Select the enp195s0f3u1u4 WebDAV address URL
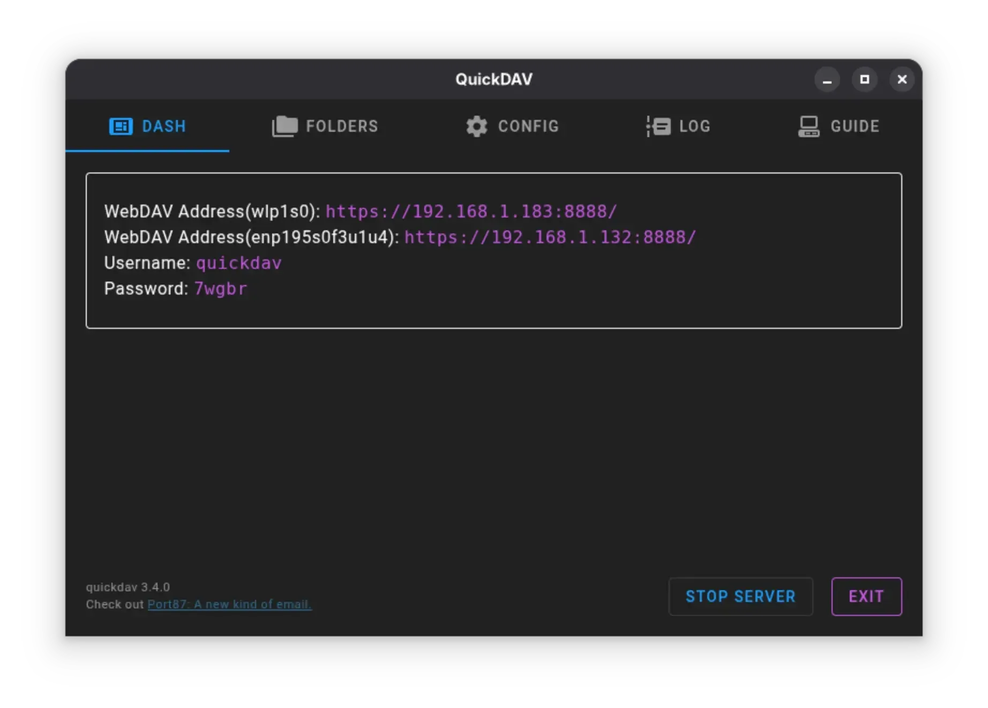This screenshot has height=708, width=988. pyautogui.click(x=549, y=237)
